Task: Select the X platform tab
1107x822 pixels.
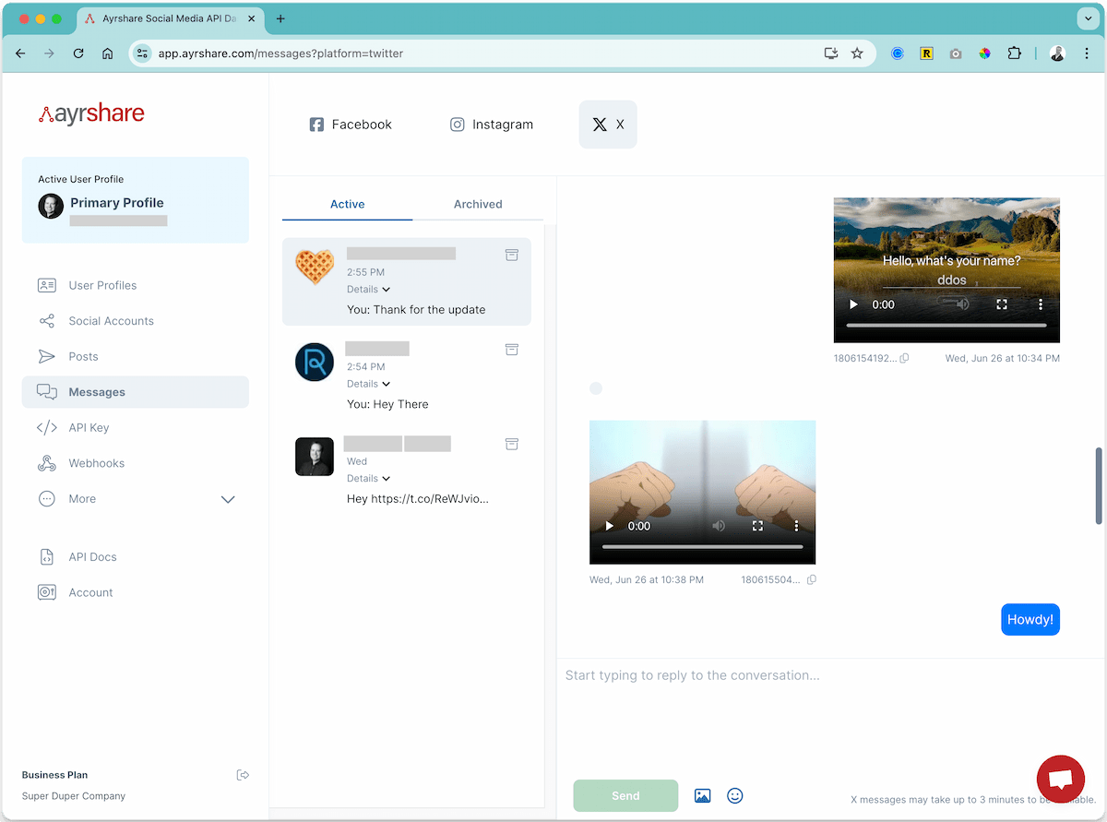Action: tap(608, 125)
